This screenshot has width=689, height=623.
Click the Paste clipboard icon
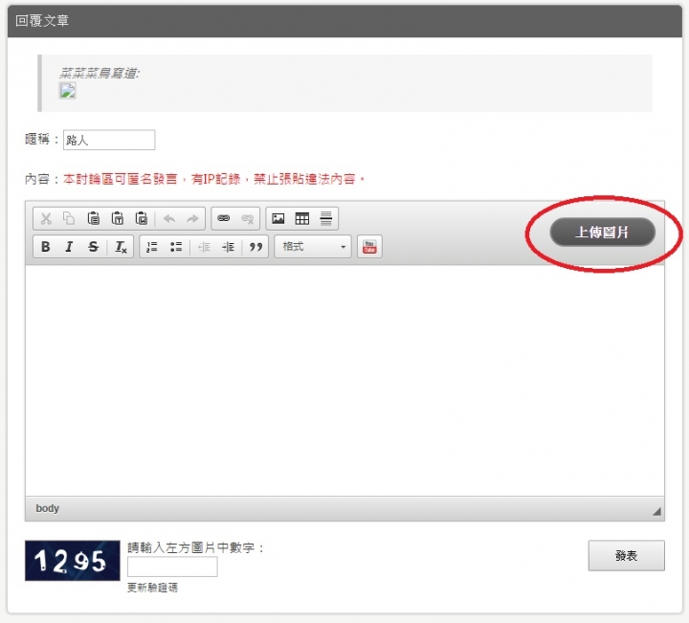coord(93,218)
